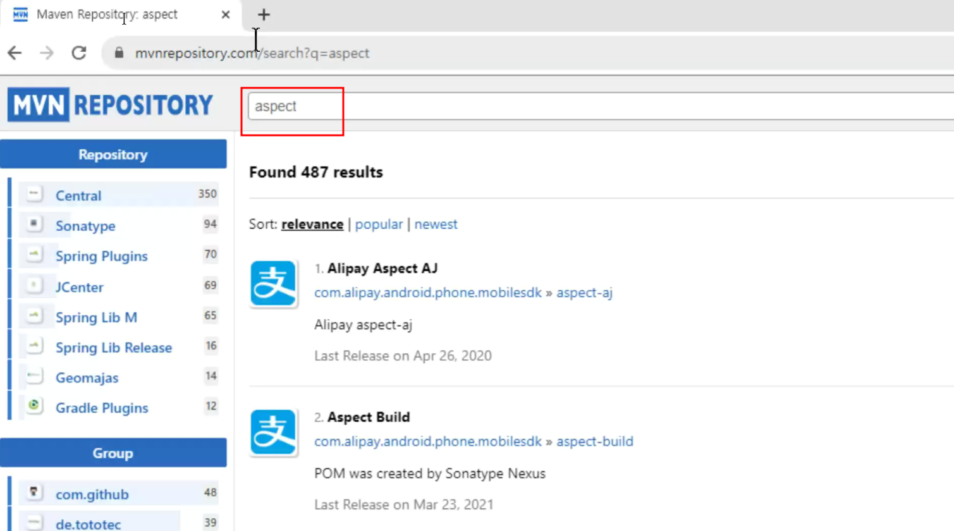954x531 pixels.
Task: Filter by Spring Lib M repository
Action: pyautogui.click(x=96, y=317)
